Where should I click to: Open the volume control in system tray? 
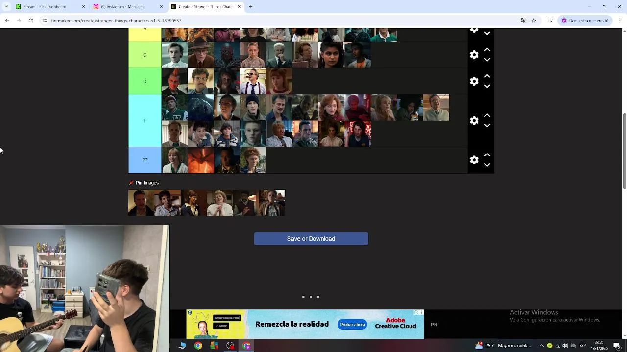click(x=565, y=346)
